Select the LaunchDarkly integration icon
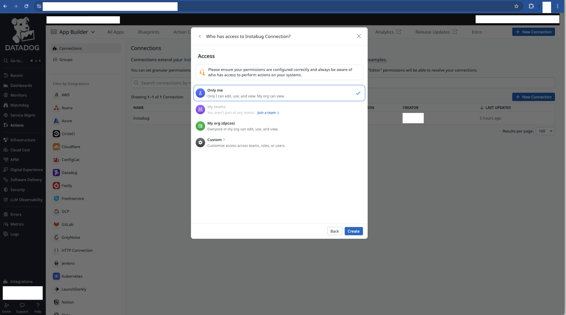The image size is (566, 315). pos(56,289)
